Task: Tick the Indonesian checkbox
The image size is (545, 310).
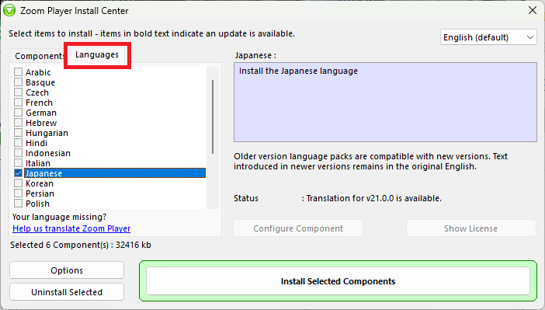Action: [x=18, y=153]
